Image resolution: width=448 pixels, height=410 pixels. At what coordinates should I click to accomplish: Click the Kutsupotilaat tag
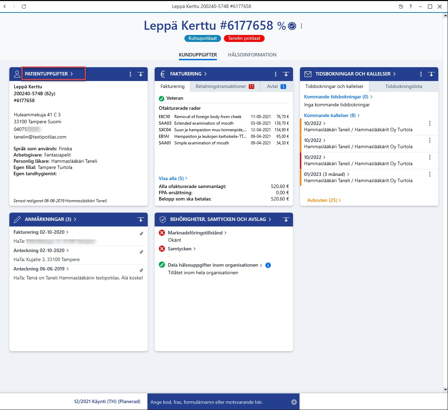click(x=203, y=38)
